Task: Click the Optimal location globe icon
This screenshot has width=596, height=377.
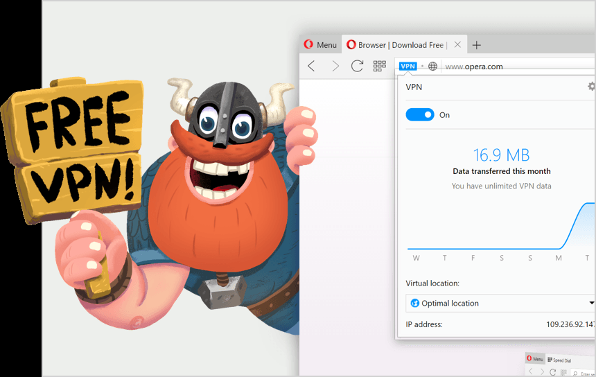Action: 414,304
